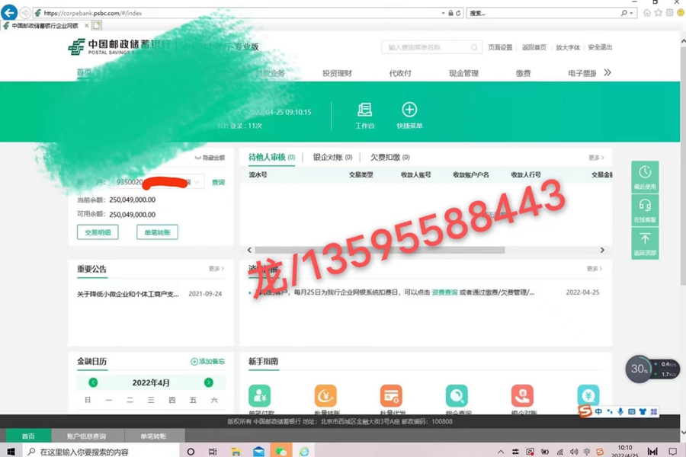Screen dimensions: 686x457
Task: Click the browser back arrow button
Action: 9,13
